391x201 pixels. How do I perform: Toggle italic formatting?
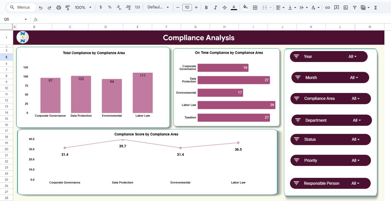point(215,7)
